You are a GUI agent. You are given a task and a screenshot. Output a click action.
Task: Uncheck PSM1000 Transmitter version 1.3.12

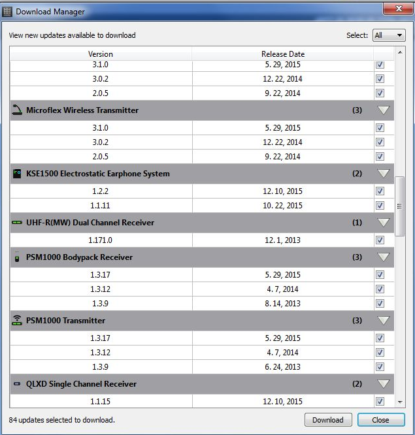[x=380, y=353]
